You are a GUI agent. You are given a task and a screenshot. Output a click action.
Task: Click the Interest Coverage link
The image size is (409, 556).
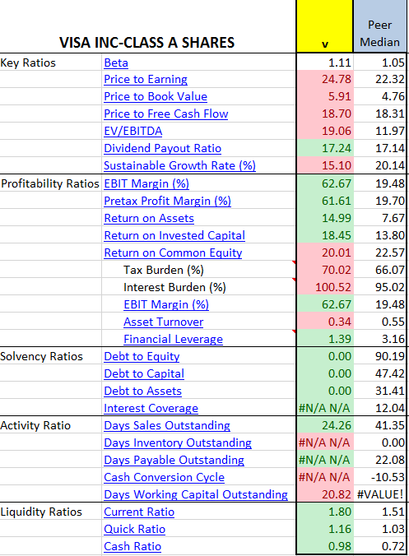pyautogui.click(x=151, y=409)
